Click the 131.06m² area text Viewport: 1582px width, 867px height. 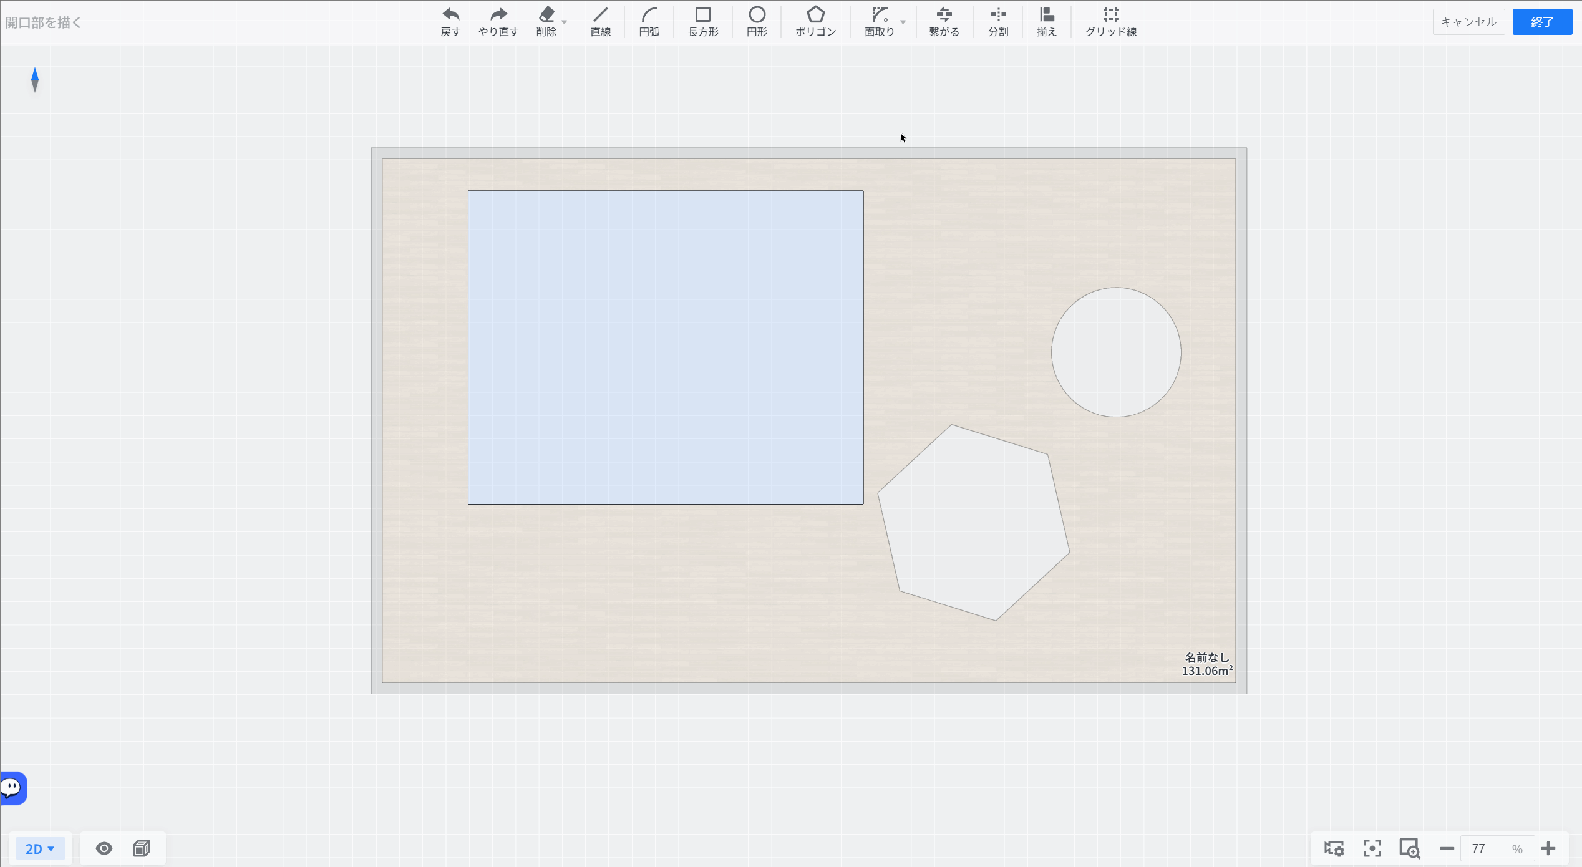(1207, 671)
